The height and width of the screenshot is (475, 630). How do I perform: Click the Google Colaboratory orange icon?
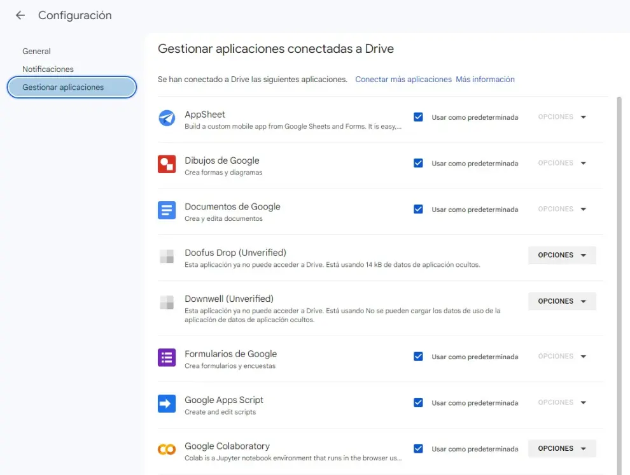167,450
